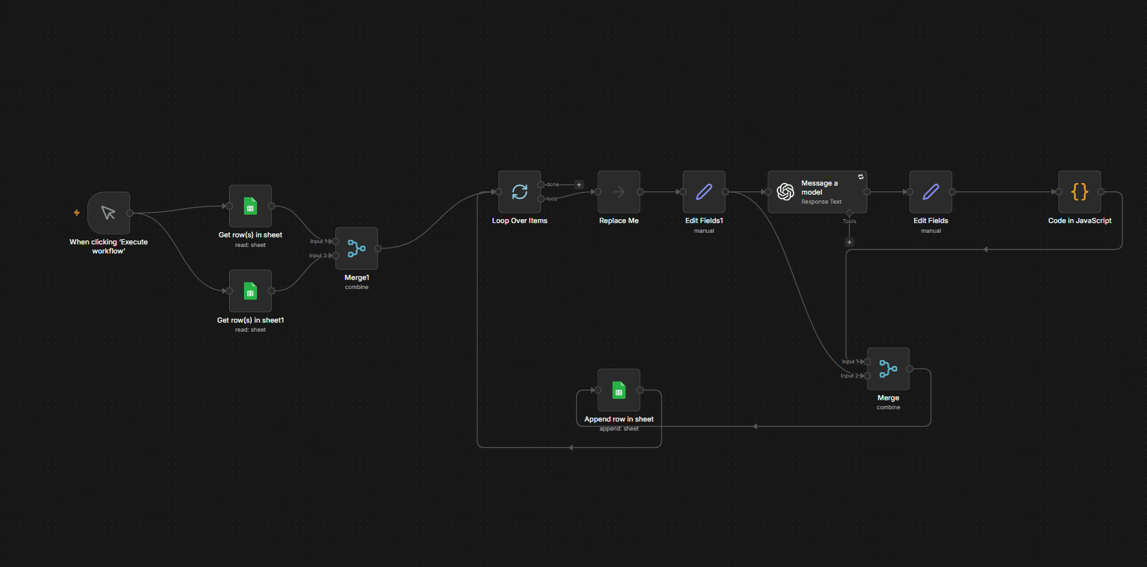
Task: Click the loop output port of Loop Over Items
Action: click(541, 198)
